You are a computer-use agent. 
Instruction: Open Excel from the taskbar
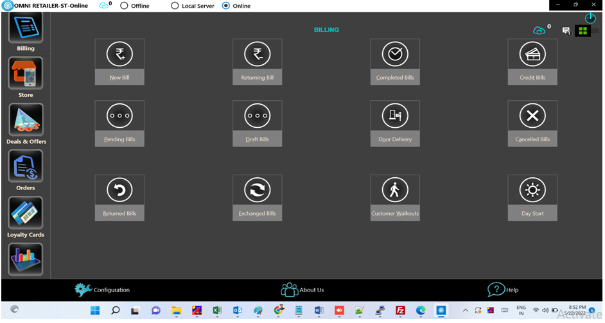point(217,310)
